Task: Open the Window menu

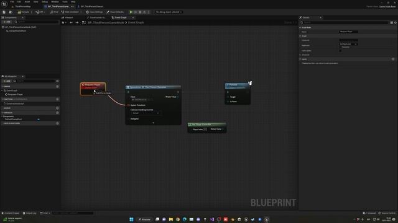Action: click(x=55, y=2)
